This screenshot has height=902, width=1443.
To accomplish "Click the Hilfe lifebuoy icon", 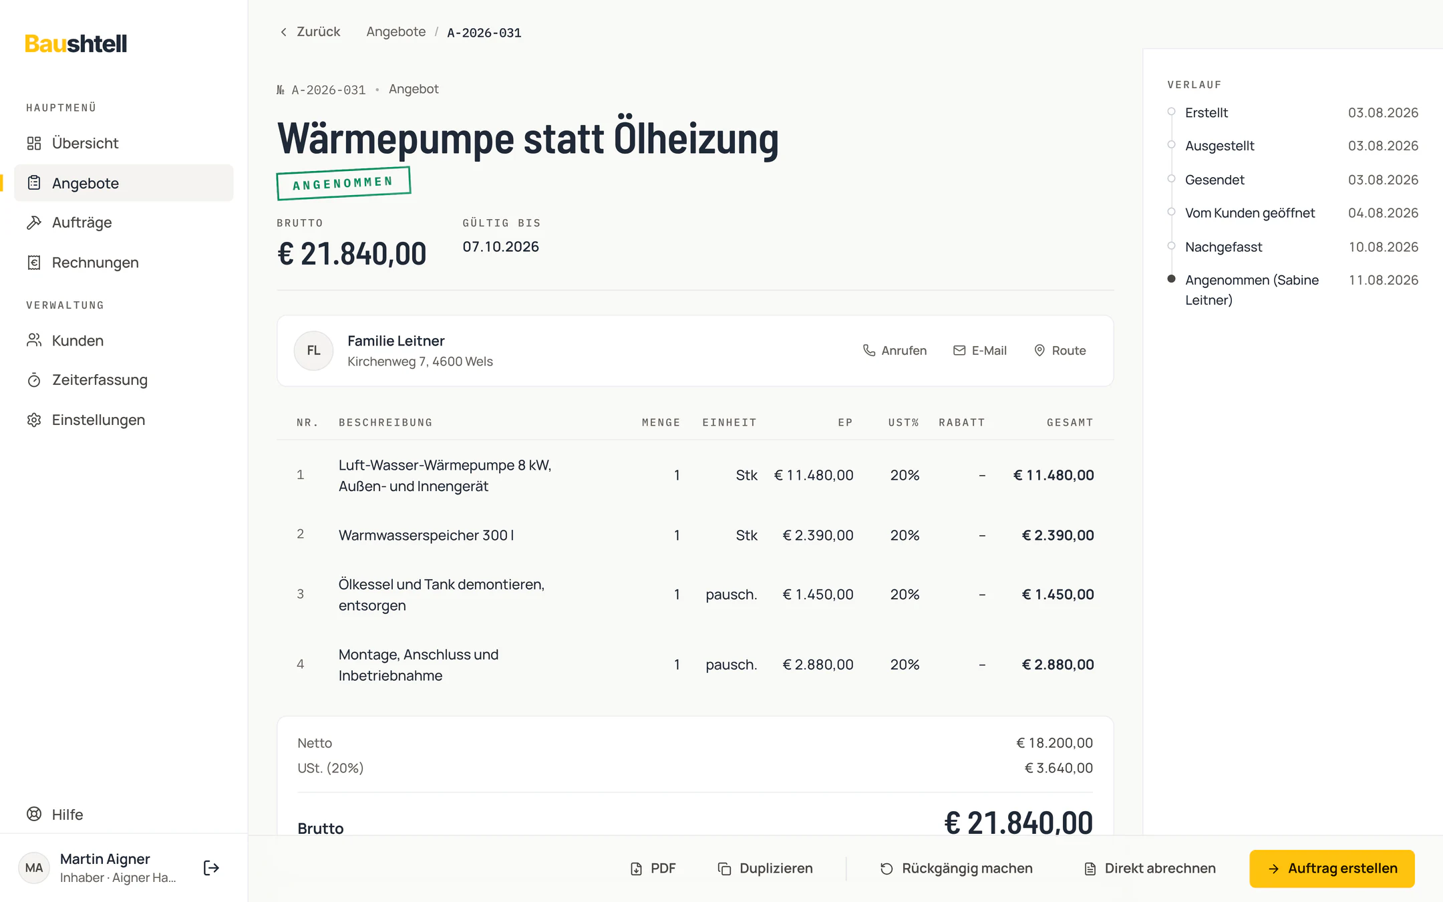I will click(x=34, y=814).
